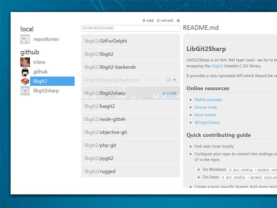Click tclem avatar picture
Image resolution: width=277 pixels, height=208 pixels.
coord(25,62)
